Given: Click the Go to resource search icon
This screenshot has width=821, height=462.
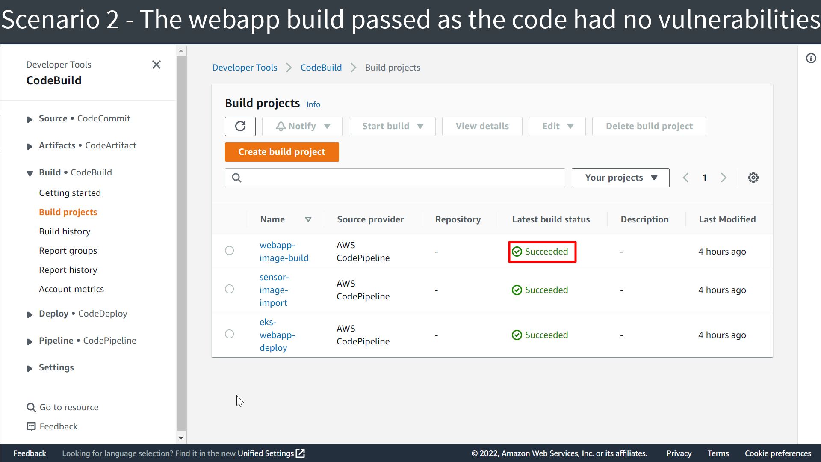Looking at the screenshot, I should pos(31,407).
